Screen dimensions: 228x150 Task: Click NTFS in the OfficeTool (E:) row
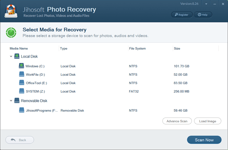133,83
